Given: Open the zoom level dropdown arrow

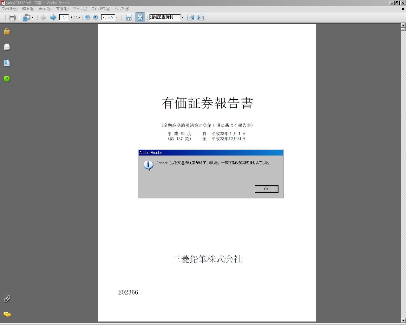Looking at the screenshot, I should tap(117, 17).
